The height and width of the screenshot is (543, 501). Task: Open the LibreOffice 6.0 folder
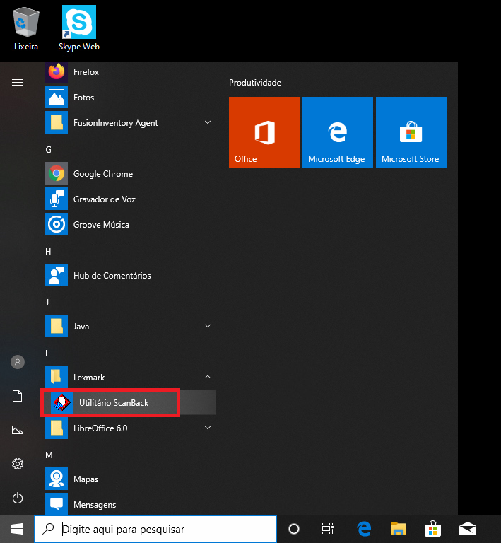point(130,428)
